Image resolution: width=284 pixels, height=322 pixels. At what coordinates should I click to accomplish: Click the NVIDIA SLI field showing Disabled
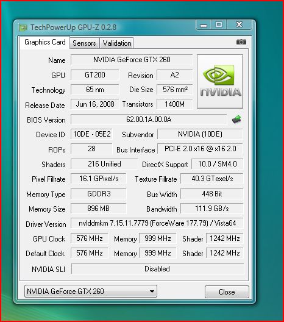coord(158,269)
